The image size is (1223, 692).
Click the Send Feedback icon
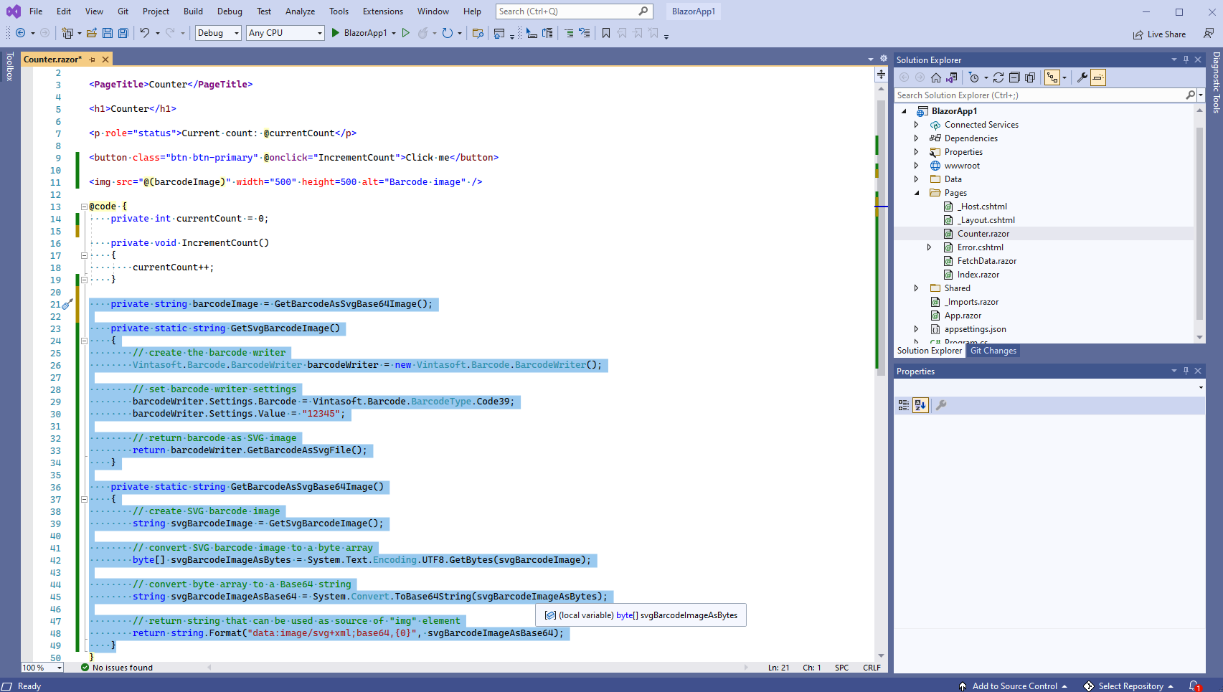pyautogui.click(x=1209, y=33)
